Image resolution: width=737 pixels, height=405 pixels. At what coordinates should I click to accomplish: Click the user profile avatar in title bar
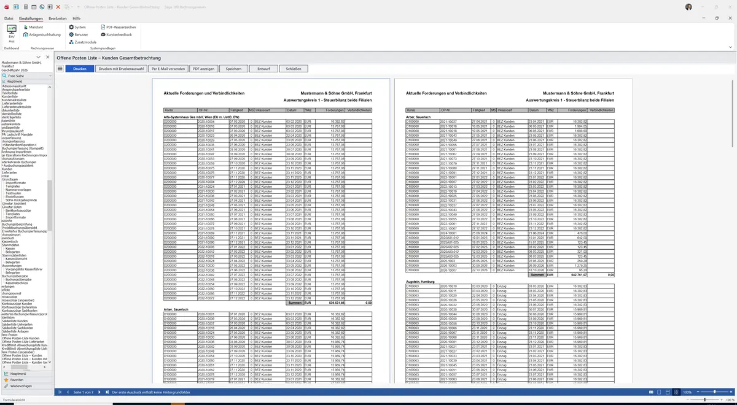[688, 7]
